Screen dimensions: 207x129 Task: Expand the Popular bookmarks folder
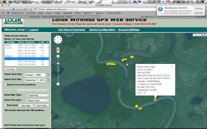coord(100,13)
